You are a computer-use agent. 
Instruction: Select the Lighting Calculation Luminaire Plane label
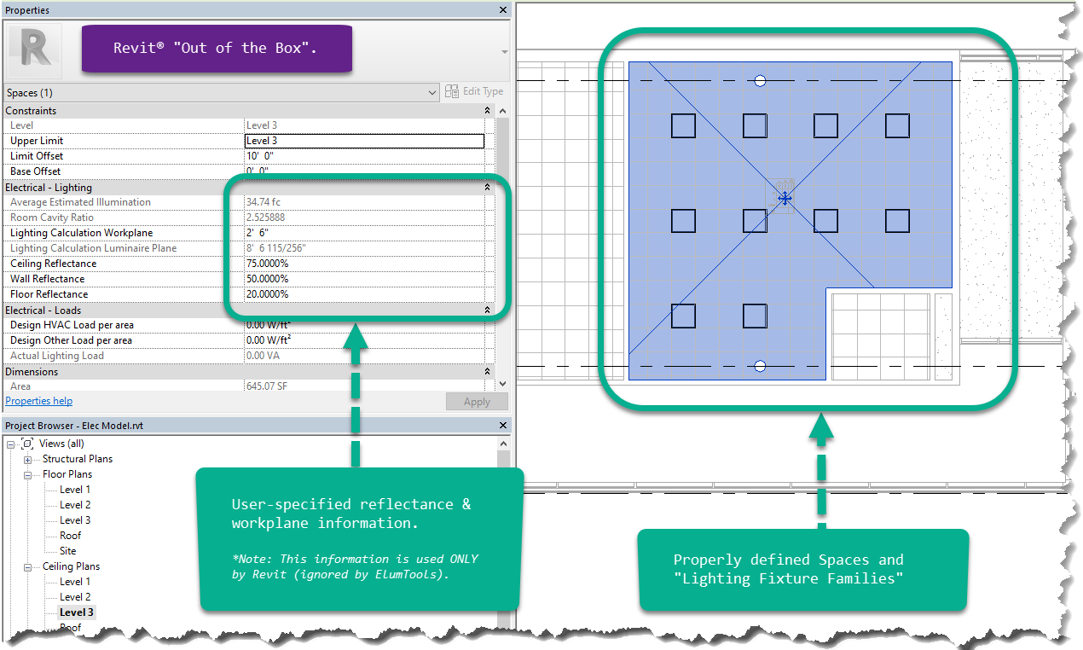pyautogui.click(x=93, y=248)
